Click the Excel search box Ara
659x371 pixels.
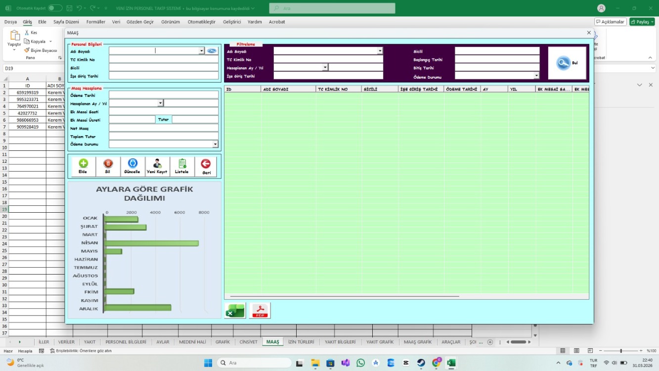(x=332, y=8)
